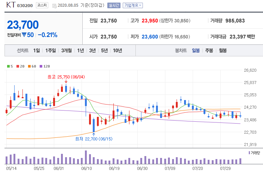
Task: Click the red 최고 25,750 high marker arrow
Action: tap(66, 81)
